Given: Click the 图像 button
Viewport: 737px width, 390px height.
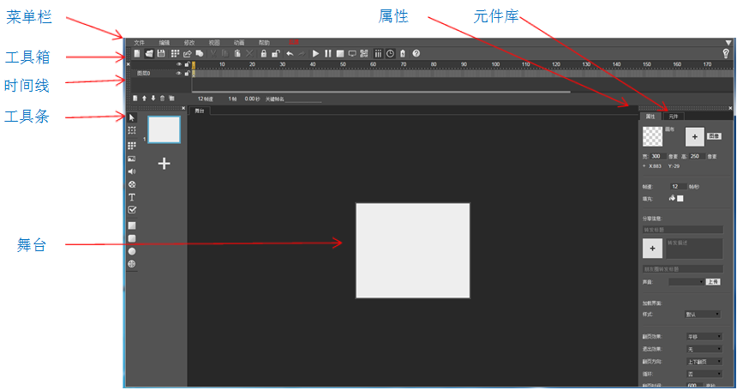Looking at the screenshot, I should pos(713,135).
